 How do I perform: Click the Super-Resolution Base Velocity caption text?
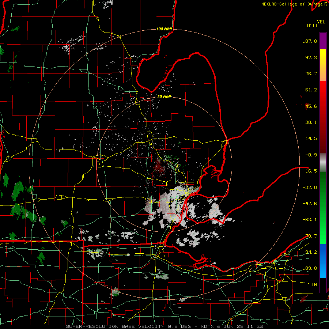[x=164, y=326]
